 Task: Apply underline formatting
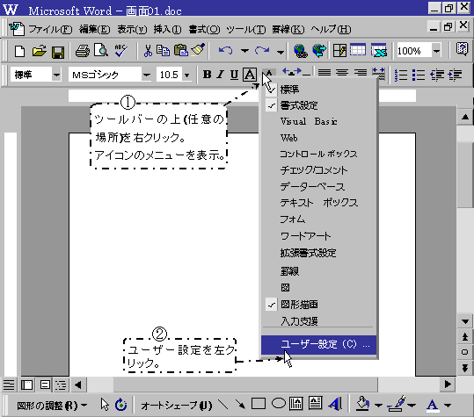click(234, 75)
